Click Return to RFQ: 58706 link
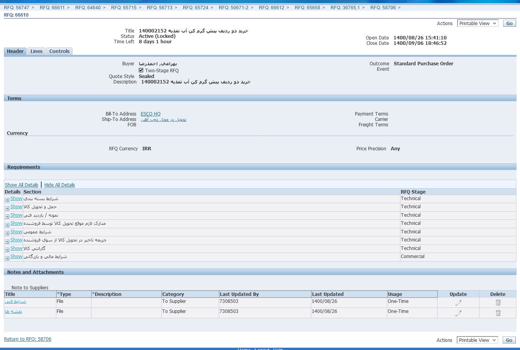Image resolution: width=520 pixels, height=350 pixels. coord(28,339)
